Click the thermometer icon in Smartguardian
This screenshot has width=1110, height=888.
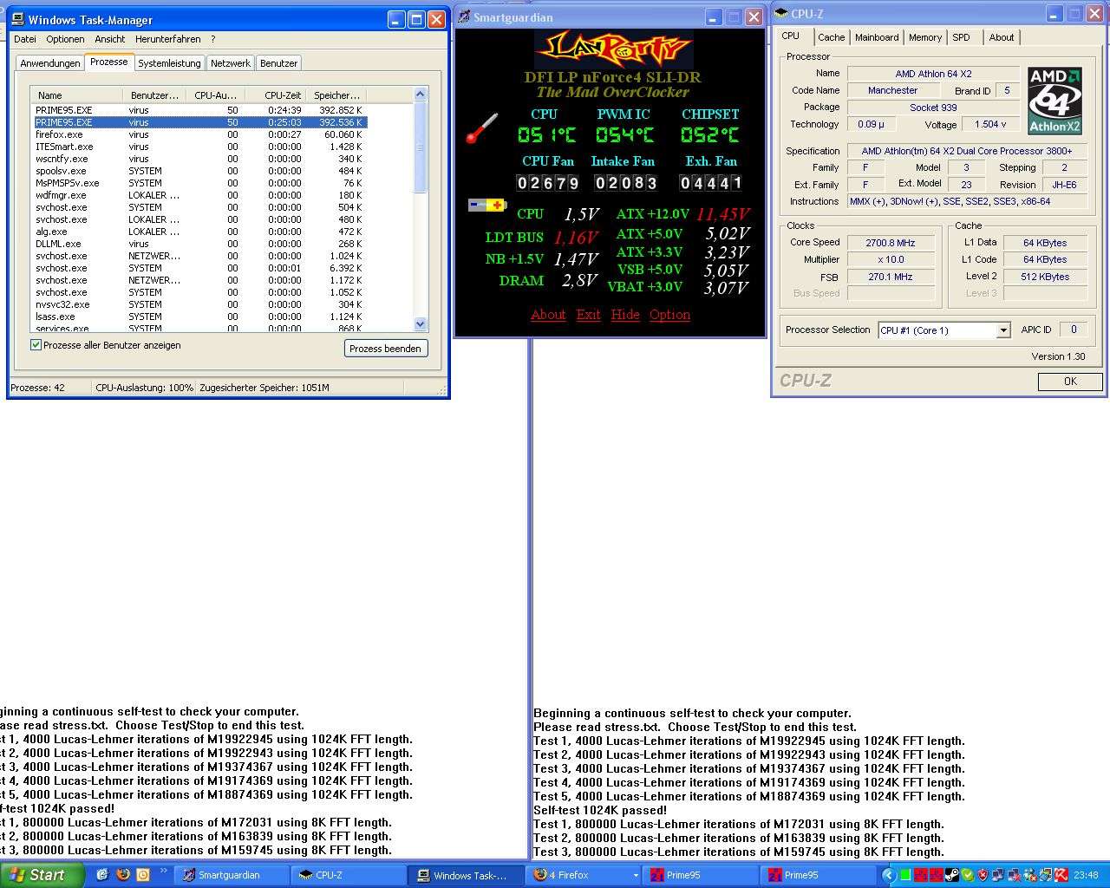coord(482,128)
